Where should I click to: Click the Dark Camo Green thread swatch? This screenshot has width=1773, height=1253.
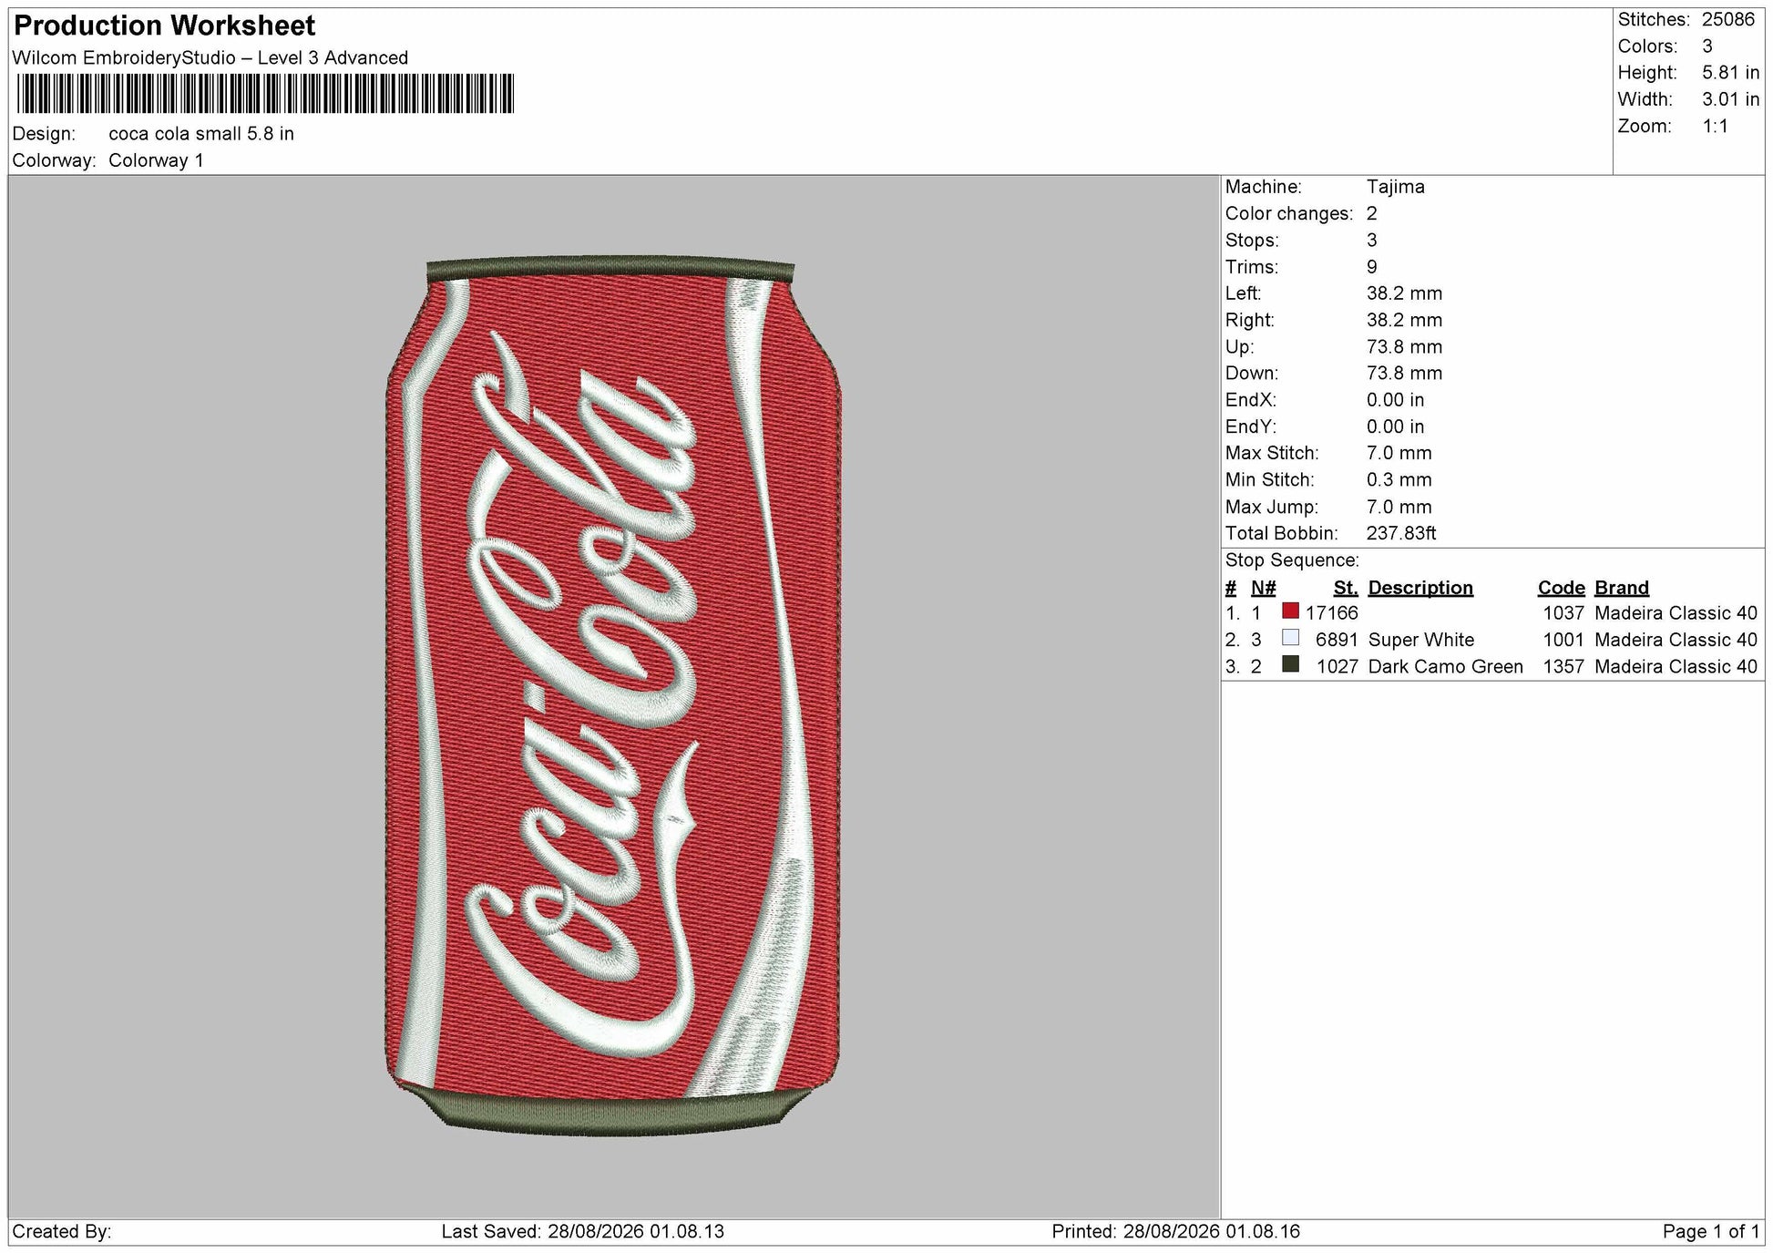1290,664
